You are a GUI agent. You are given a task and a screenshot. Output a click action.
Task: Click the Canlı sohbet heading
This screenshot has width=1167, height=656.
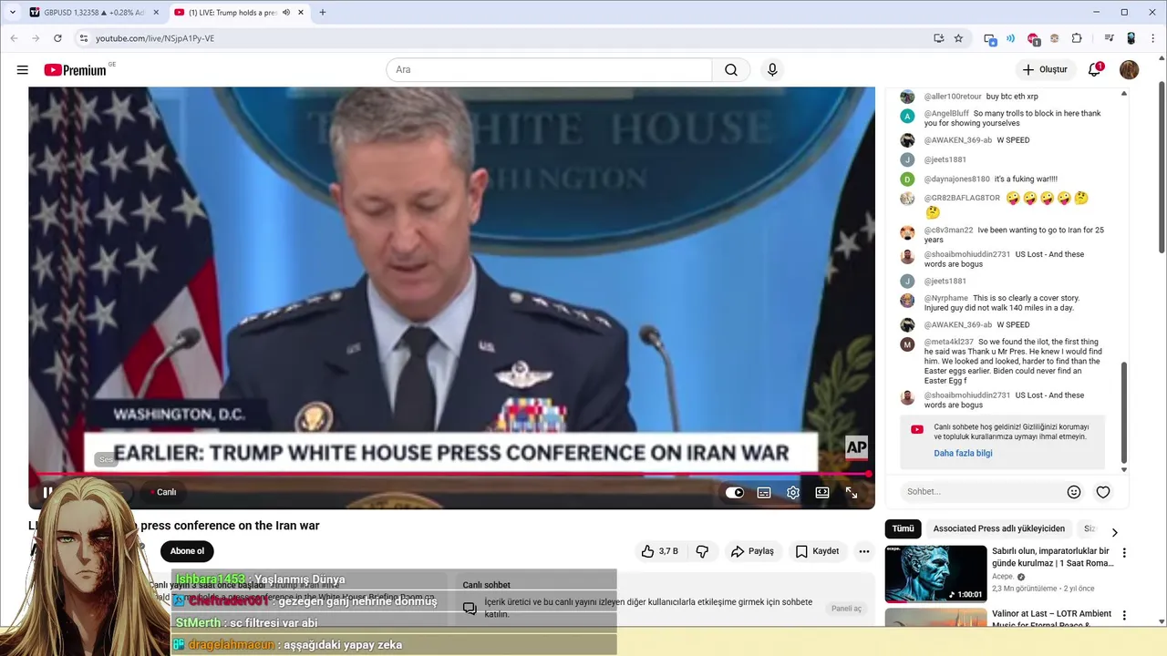486,585
